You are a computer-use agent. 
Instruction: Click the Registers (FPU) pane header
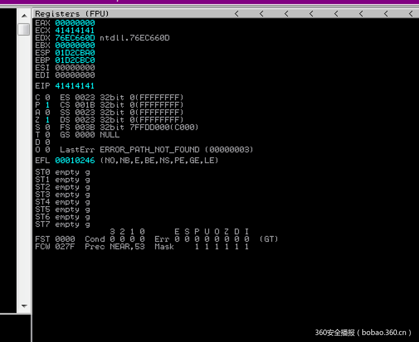(72, 14)
